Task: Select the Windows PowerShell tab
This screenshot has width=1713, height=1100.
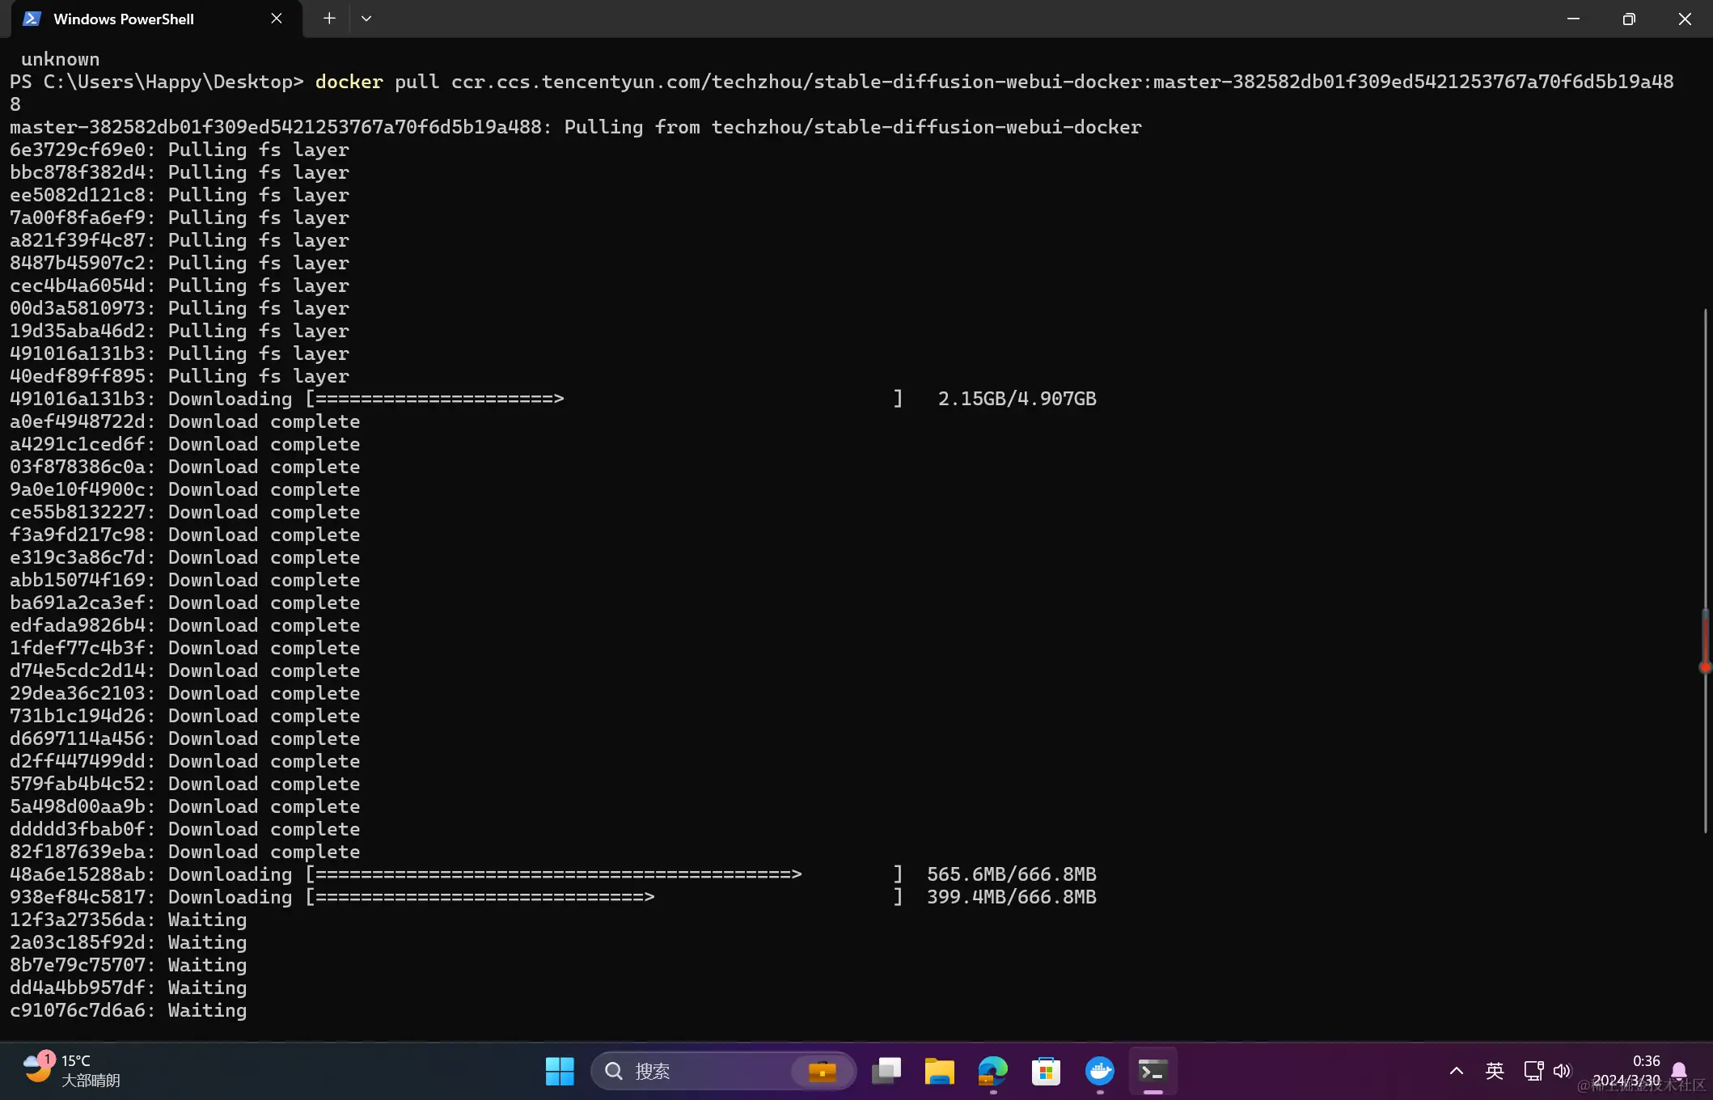Action: click(124, 19)
